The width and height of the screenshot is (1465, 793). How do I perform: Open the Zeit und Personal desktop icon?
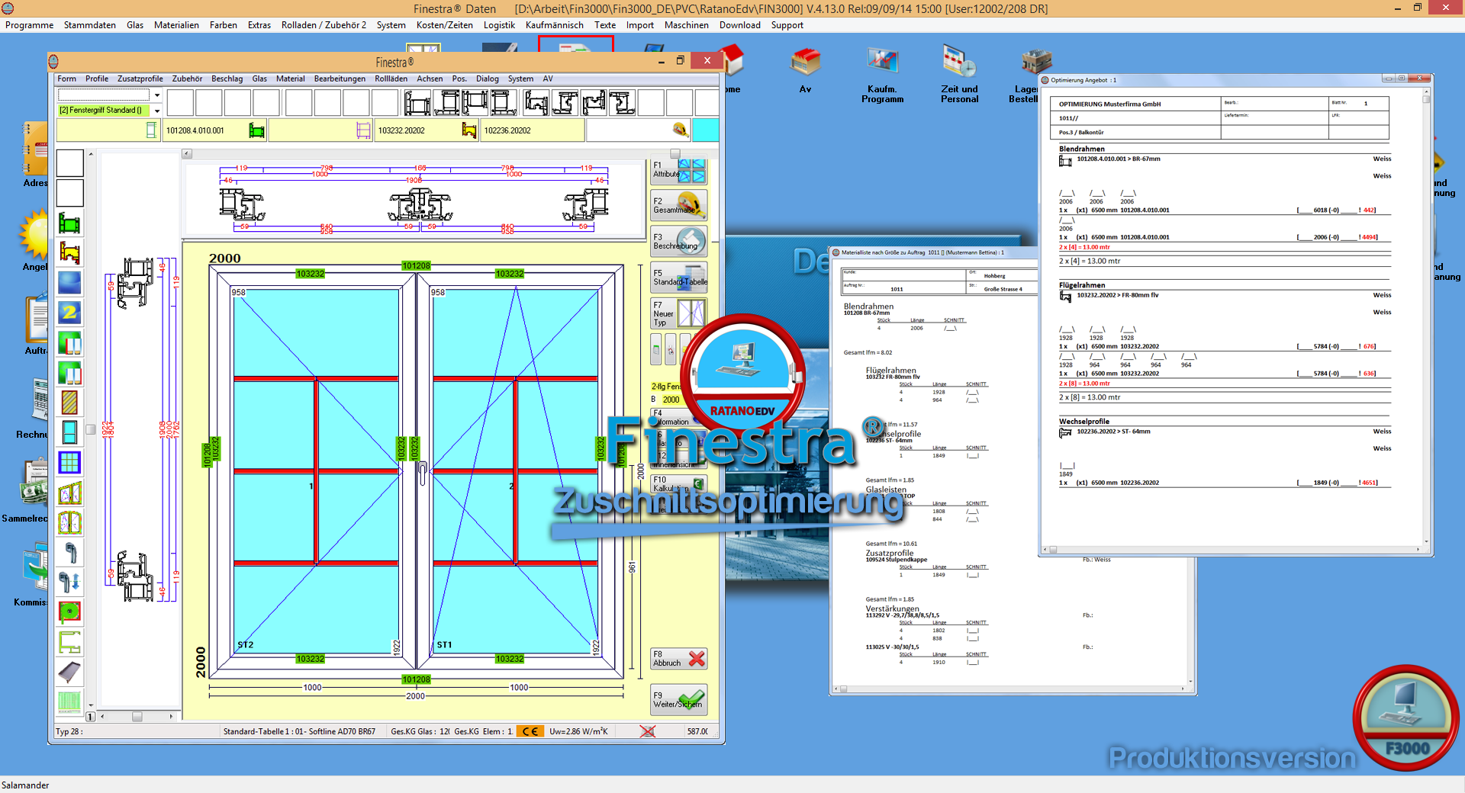pyautogui.click(x=959, y=75)
